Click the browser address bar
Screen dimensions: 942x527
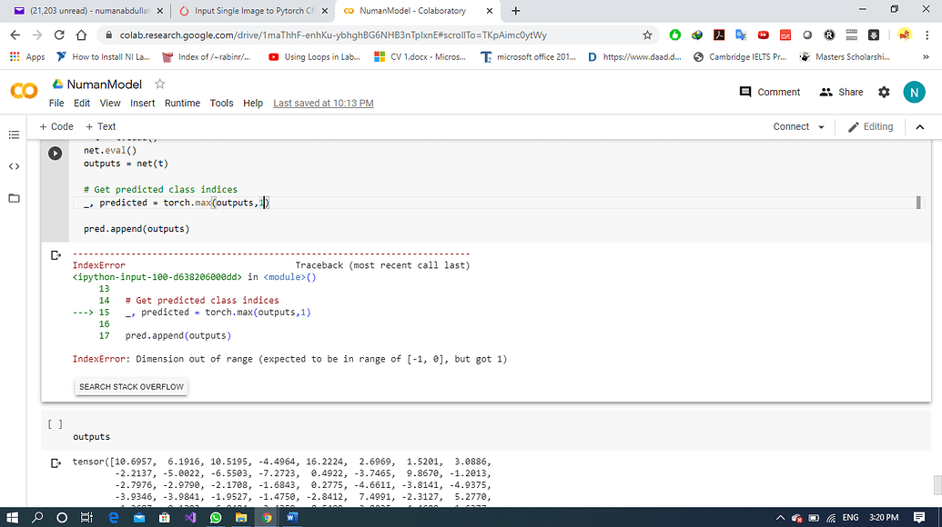364,35
